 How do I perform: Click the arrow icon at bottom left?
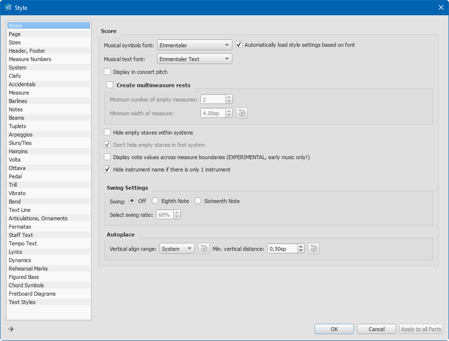[11, 329]
